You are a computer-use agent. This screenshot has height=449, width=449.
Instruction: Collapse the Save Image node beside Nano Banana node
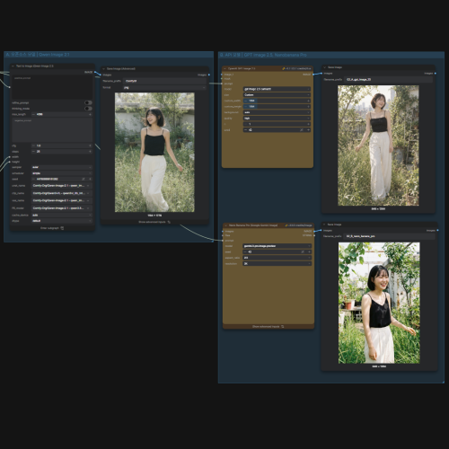pyautogui.click(x=324, y=224)
